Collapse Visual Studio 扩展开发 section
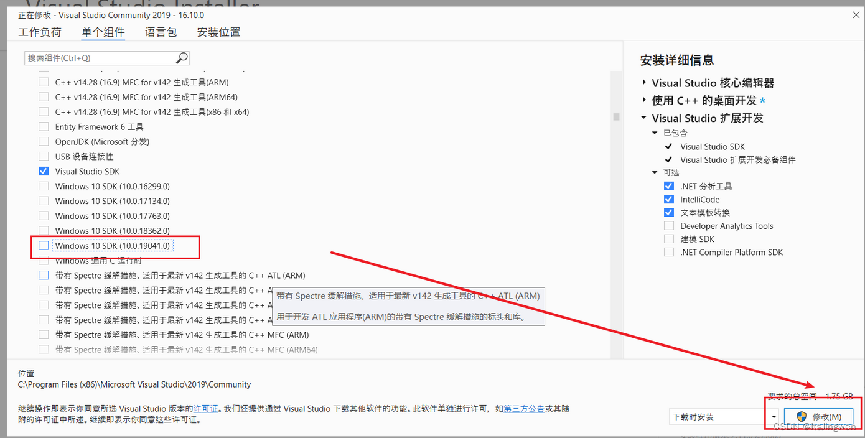 coord(644,118)
